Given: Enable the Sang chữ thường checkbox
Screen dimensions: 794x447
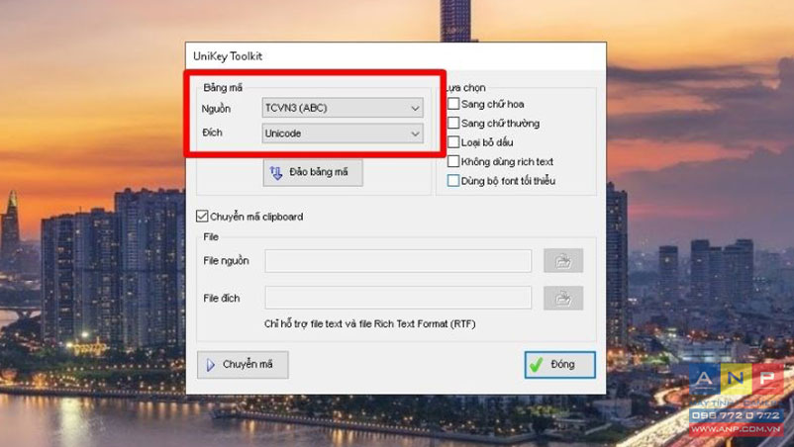Looking at the screenshot, I should [453, 123].
